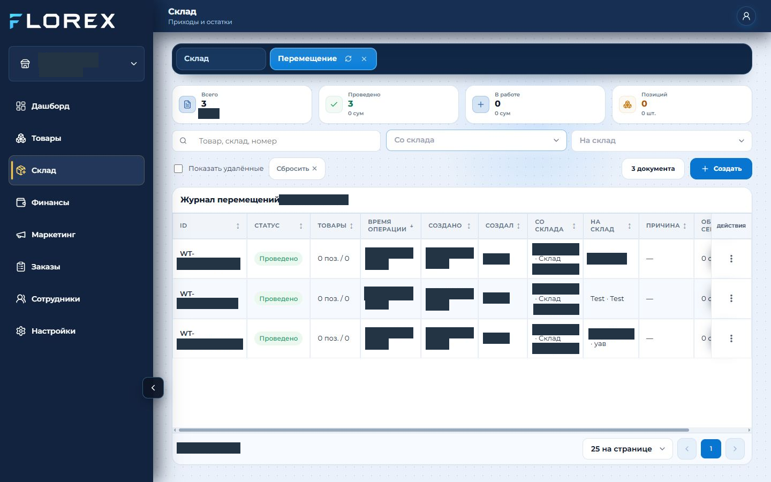The height and width of the screenshot is (482, 771).
Task: Close the Перемещение tab
Action: (364, 59)
